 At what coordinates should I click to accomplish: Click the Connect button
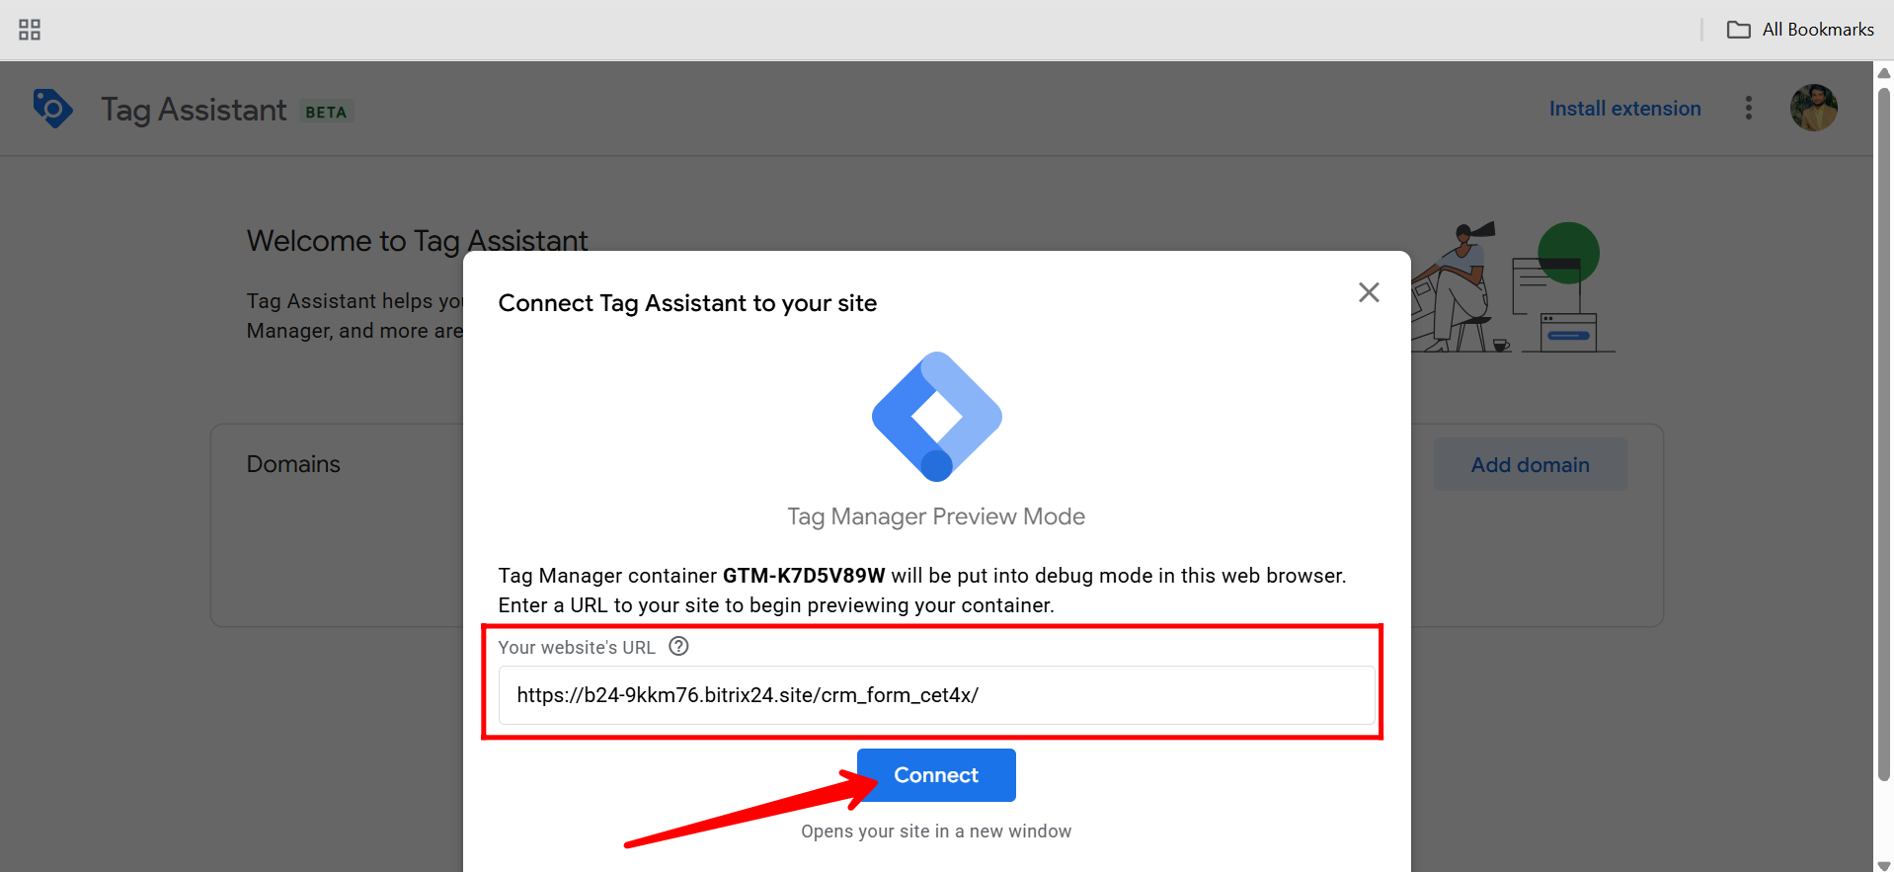[x=936, y=775]
